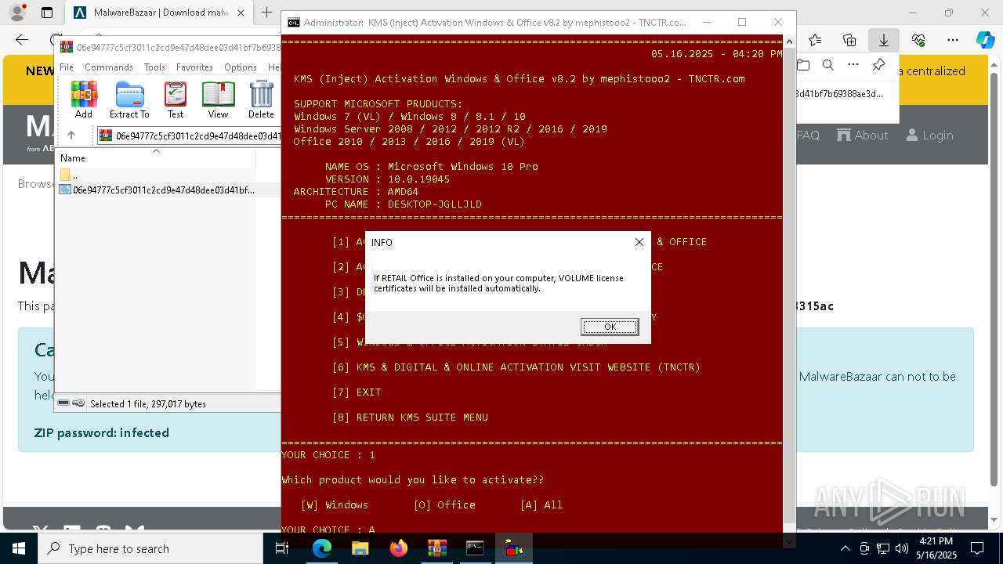Select the '..' parent folder row
Screen dimensions: 1003x564
point(156,175)
